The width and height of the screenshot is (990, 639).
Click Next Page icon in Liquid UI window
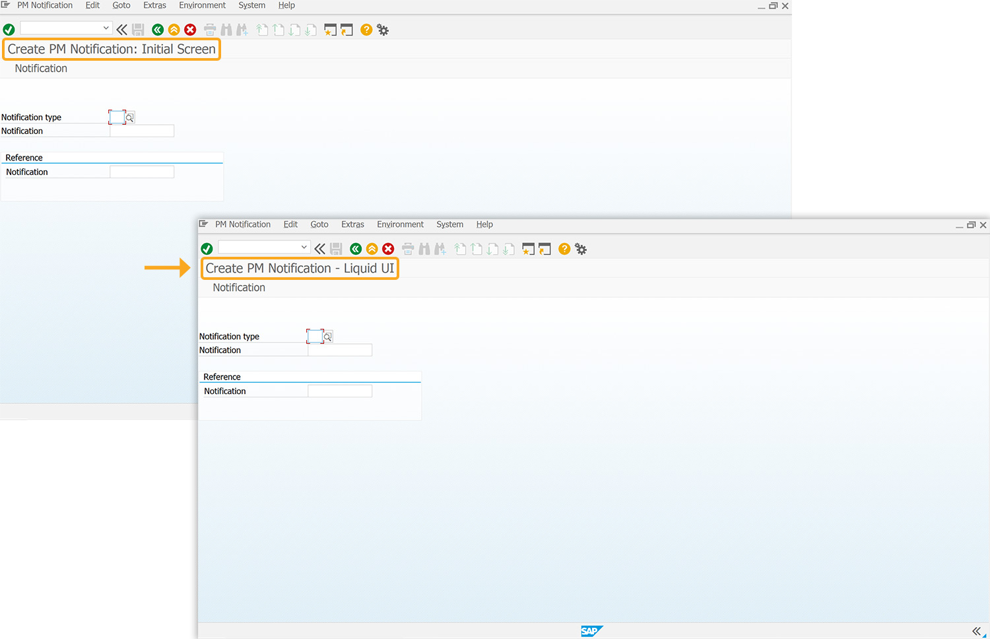point(492,249)
